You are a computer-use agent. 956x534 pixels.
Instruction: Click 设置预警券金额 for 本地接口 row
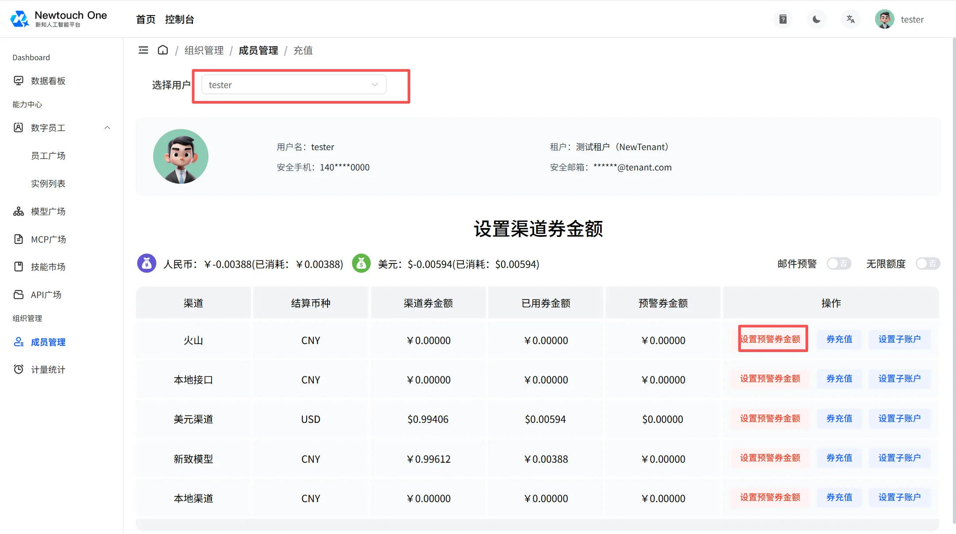click(771, 379)
